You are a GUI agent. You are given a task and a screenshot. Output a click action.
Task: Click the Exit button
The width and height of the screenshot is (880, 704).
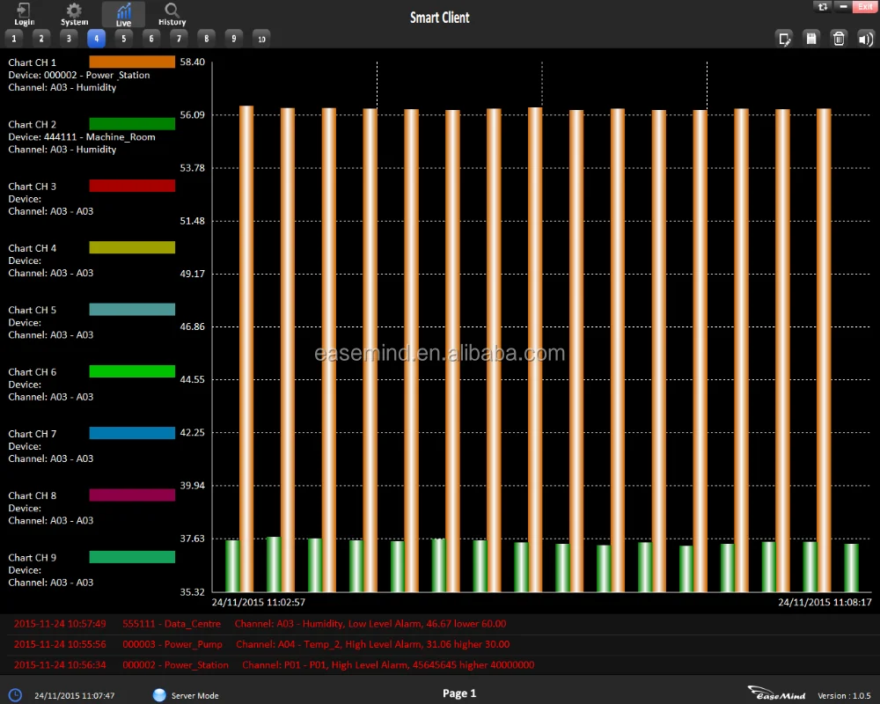coord(865,6)
